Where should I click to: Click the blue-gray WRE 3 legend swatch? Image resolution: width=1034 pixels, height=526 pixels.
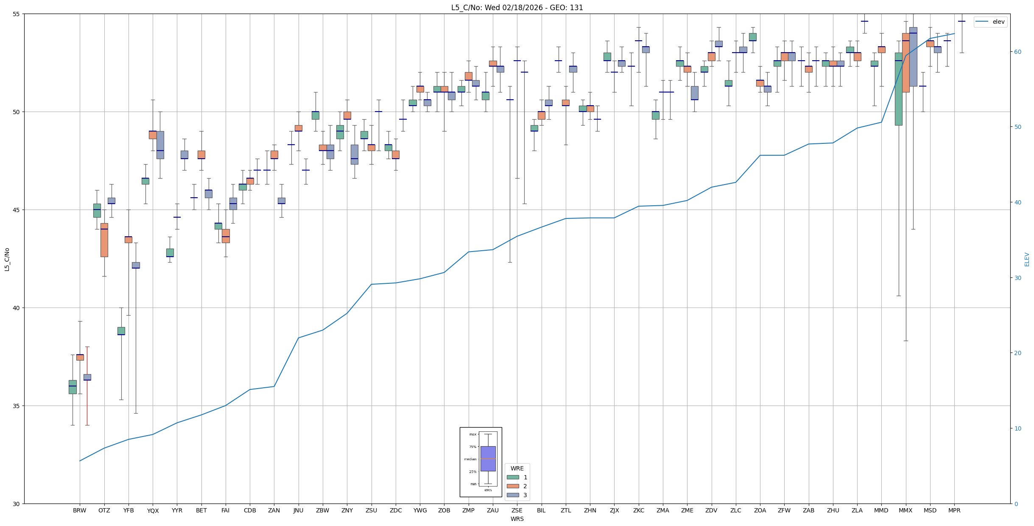click(x=513, y=495)
